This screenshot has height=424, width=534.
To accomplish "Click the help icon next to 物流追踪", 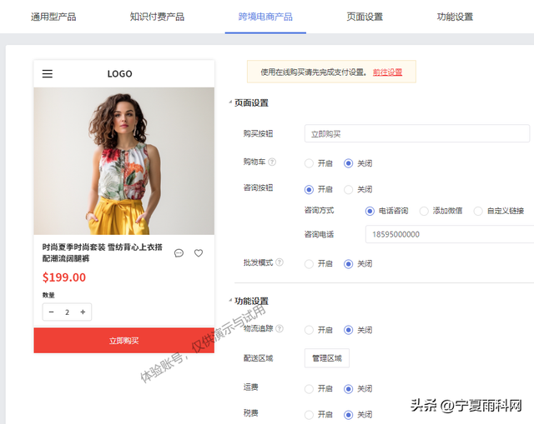I will click(x=280, y=328).
